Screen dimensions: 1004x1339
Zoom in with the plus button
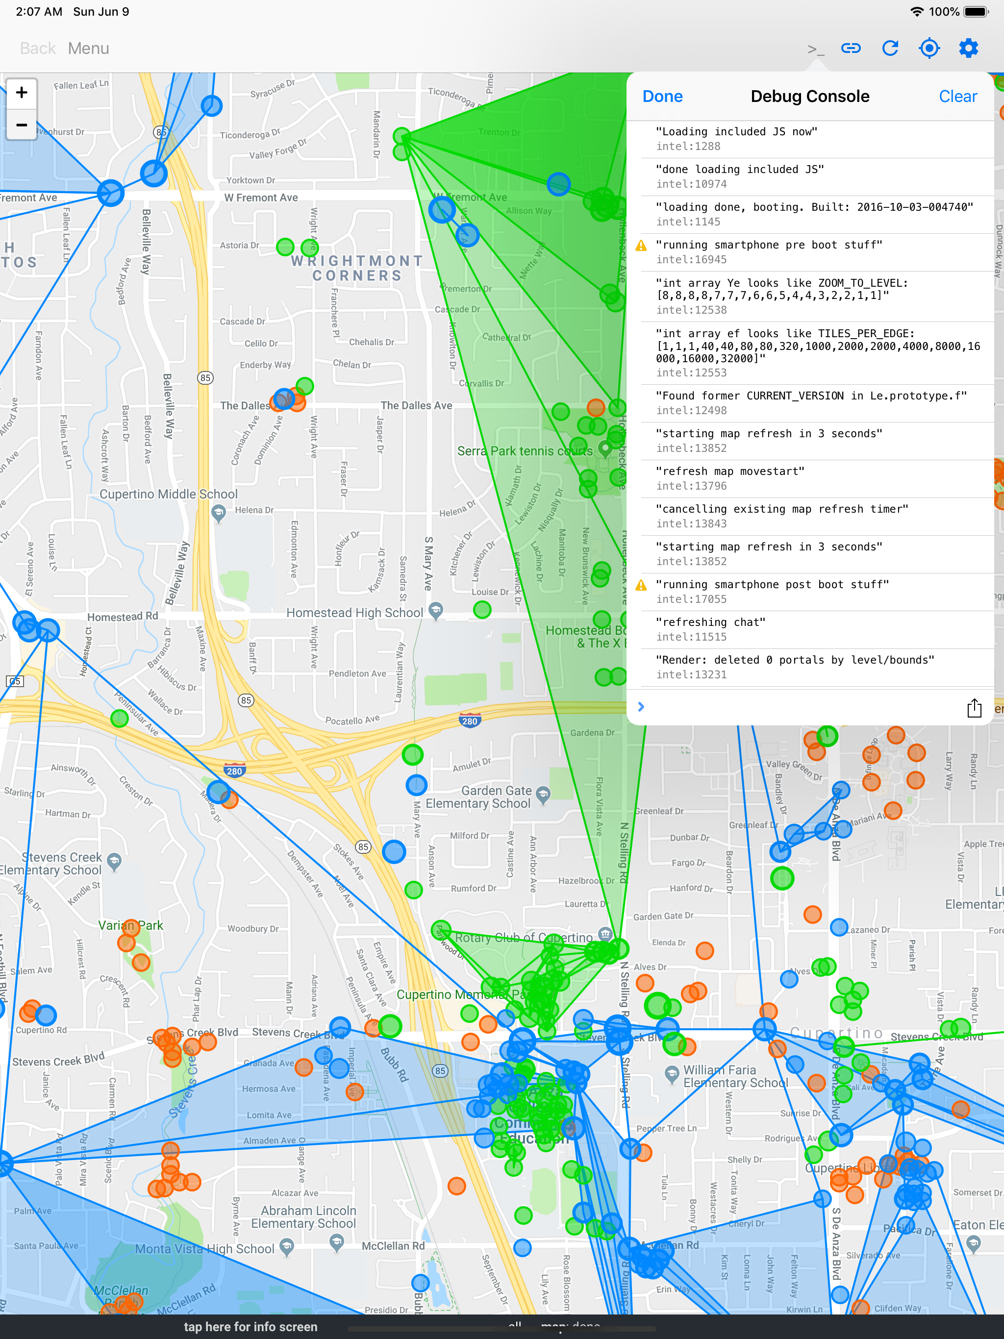click(x=22, y=93)
